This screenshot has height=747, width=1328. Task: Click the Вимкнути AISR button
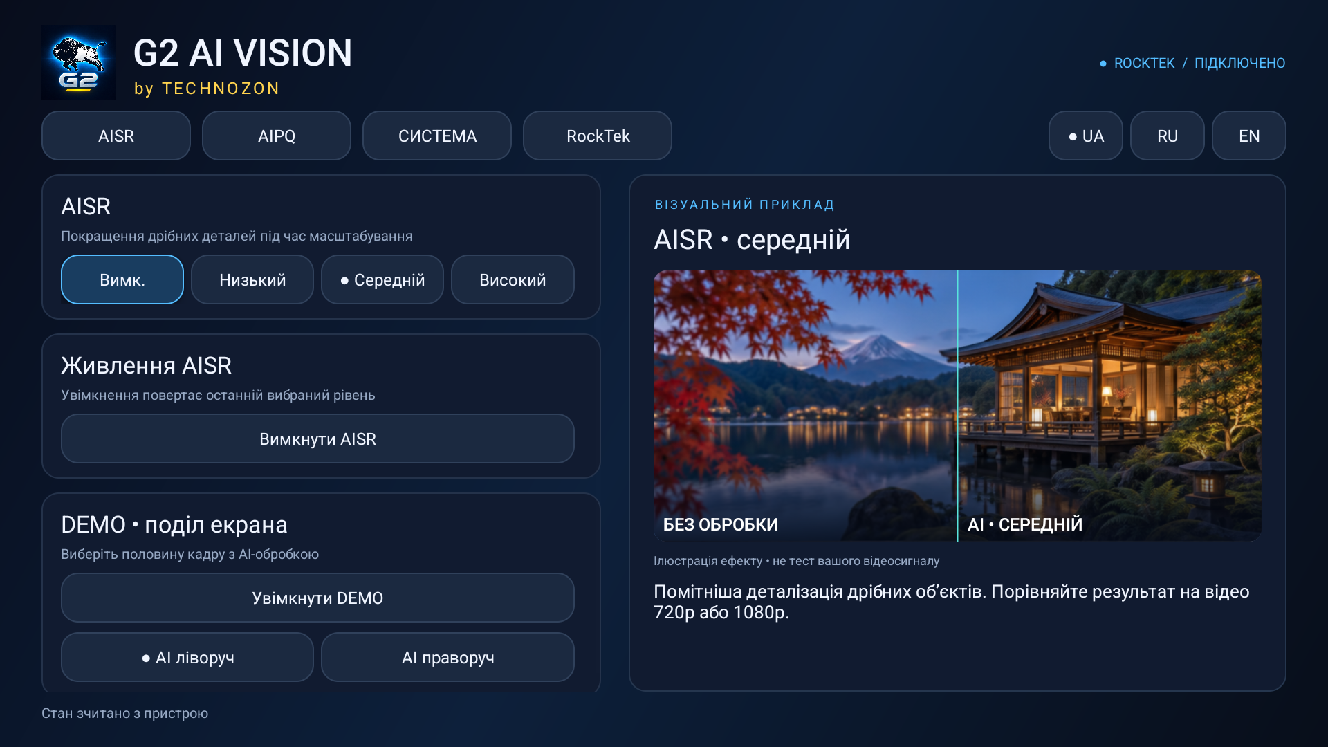pos(317,439)
